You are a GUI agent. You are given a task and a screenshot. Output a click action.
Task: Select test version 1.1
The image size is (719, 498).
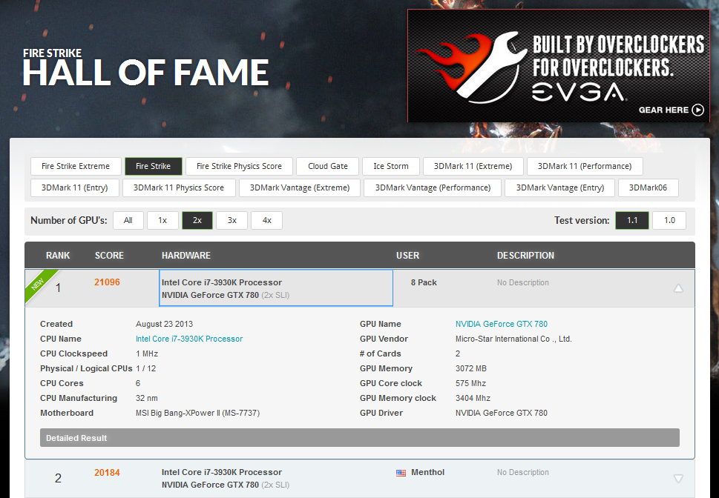[632, 220]
